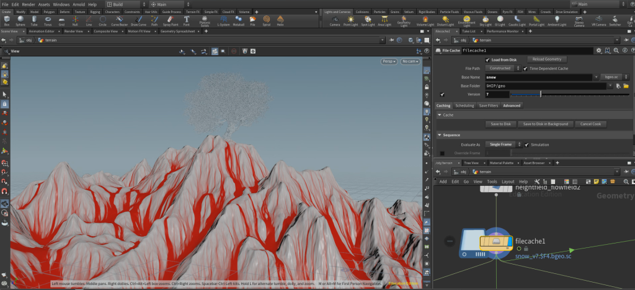Screen dimensions: 635x290
Task: Add a Point Light from the shelf
Action: point(350,21)
